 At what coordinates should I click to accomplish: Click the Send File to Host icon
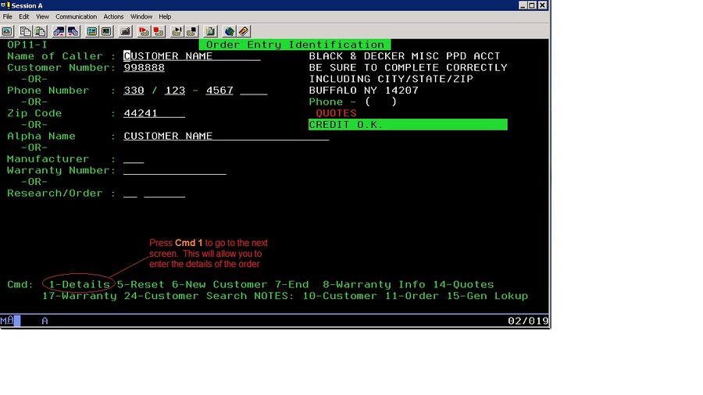(59, 31)
